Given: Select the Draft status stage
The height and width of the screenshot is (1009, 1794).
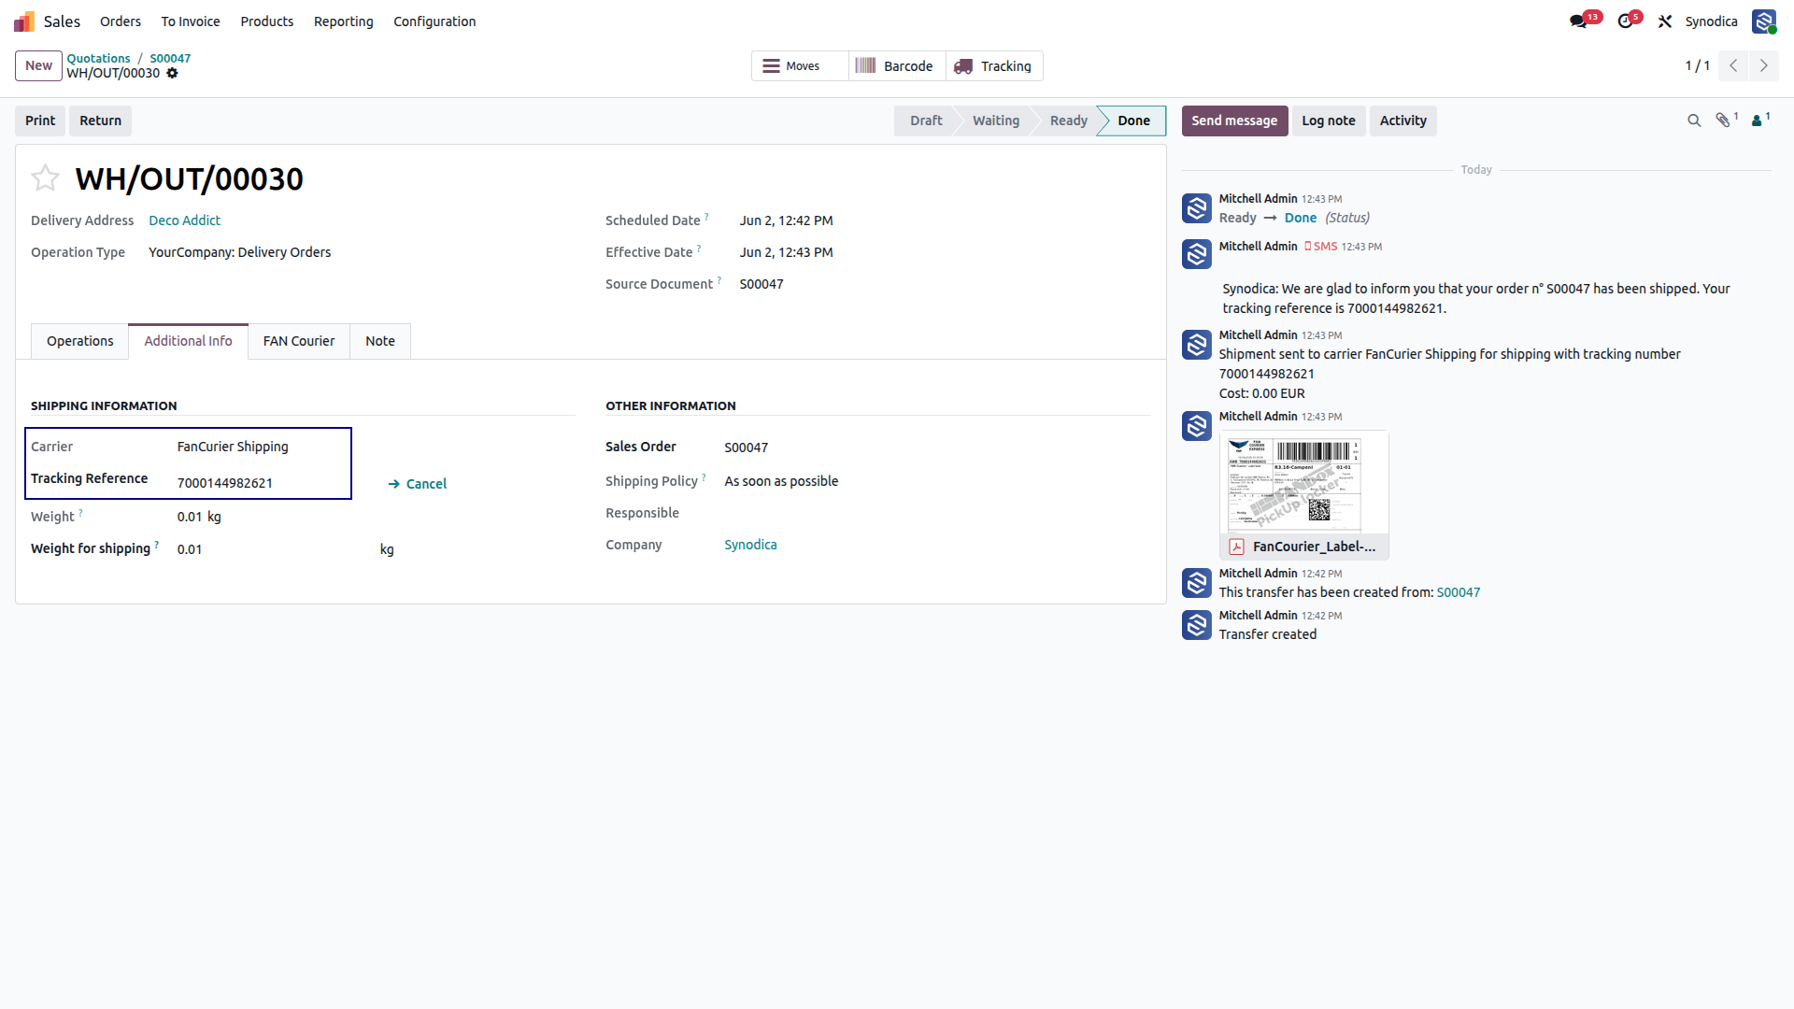Looking at the screenshot, I should [926, 121].
